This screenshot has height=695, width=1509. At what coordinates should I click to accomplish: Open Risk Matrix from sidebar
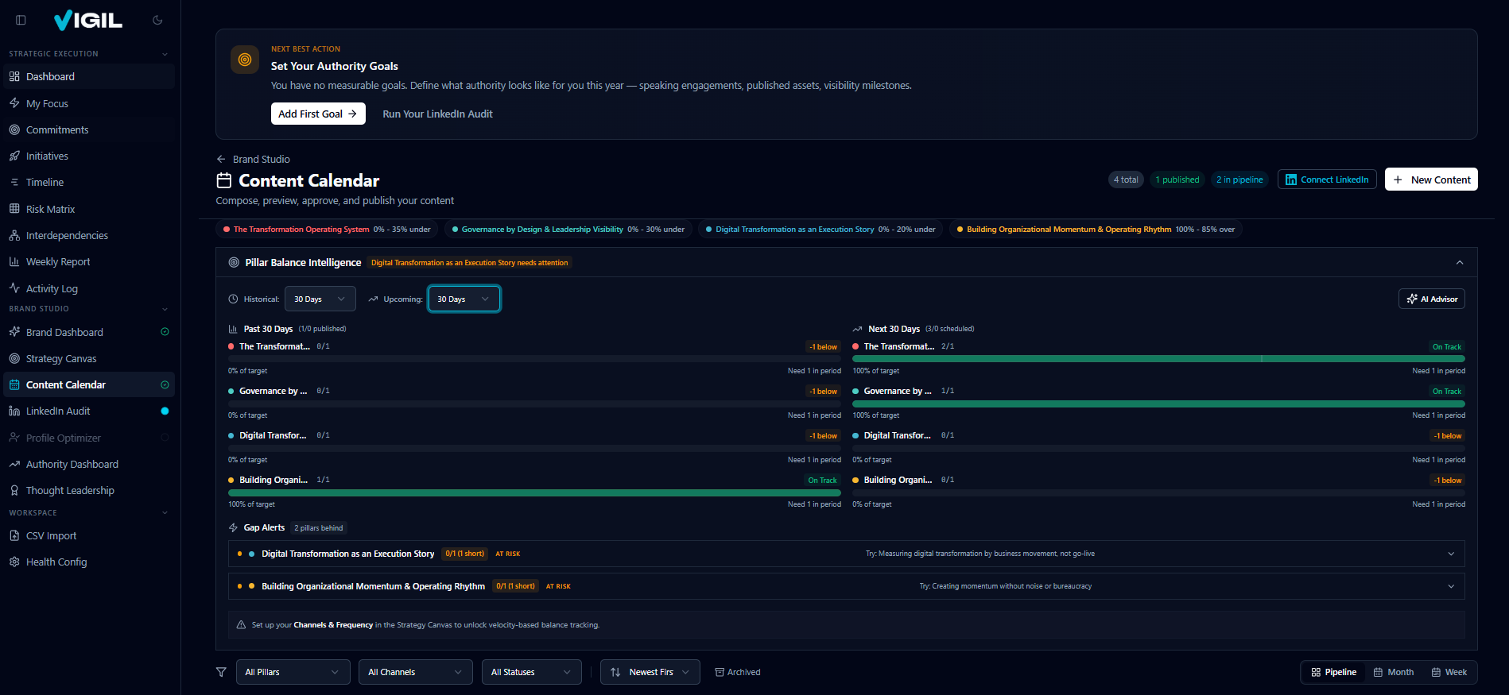pos(50,209)
